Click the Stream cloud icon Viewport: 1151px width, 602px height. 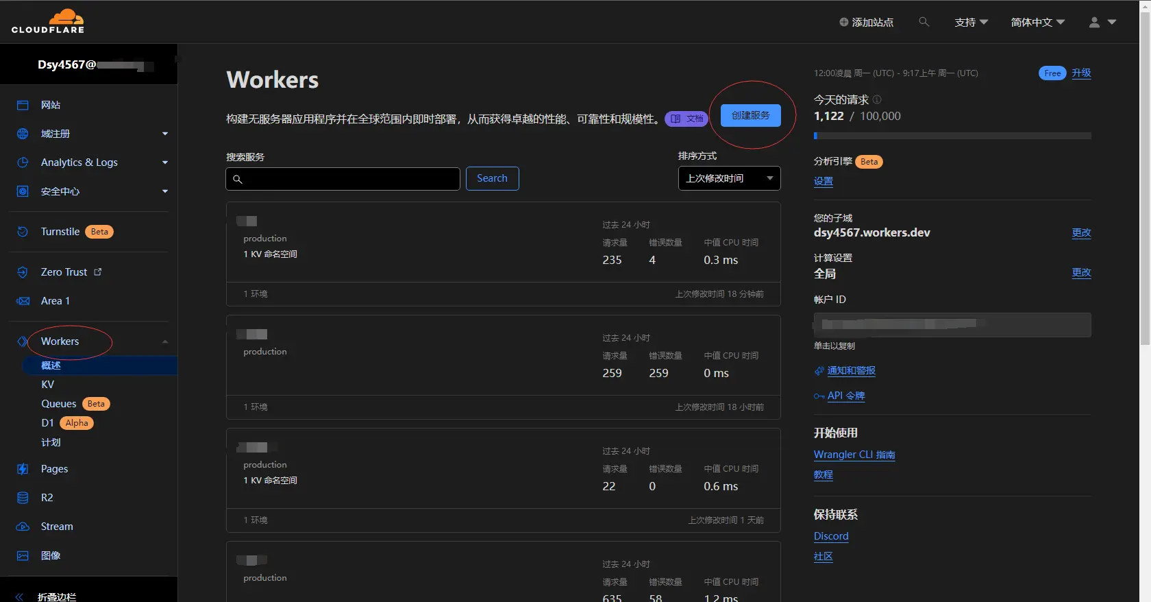(x=23, y=527)
